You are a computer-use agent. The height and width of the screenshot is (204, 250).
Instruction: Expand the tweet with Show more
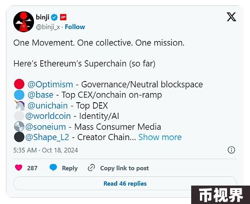pos(160,137)
